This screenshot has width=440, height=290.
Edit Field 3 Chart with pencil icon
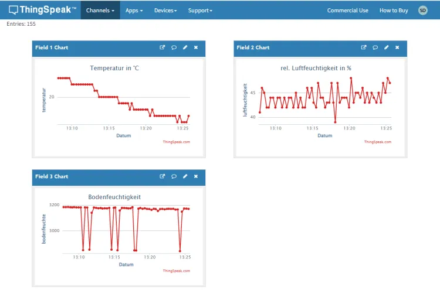185,176
